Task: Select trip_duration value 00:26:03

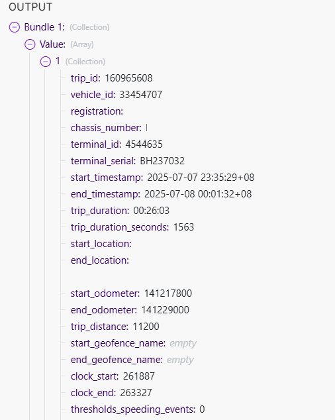Action: tap(152, 211)
